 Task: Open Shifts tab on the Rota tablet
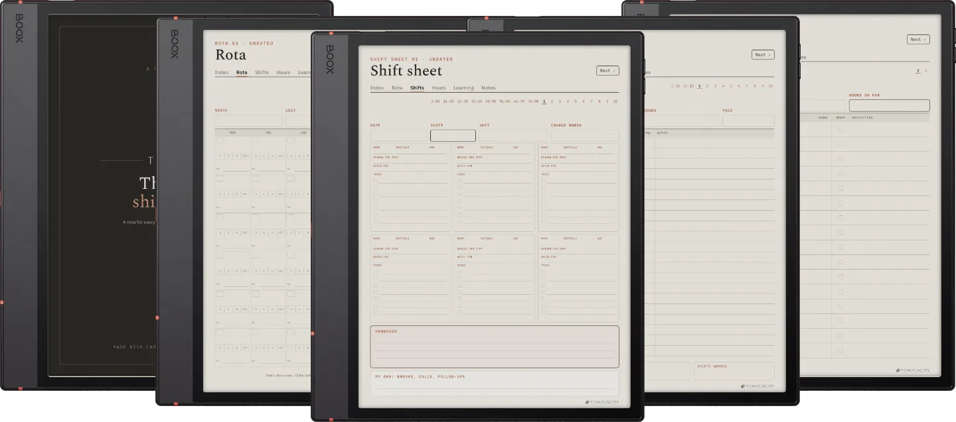pyautogui.click(x=262, y=72)
